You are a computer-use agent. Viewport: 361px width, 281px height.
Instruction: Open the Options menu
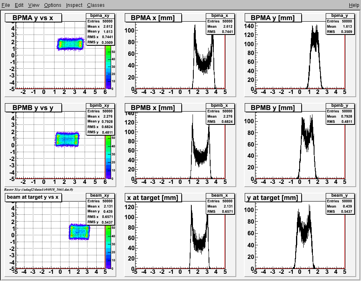(53, 5)
